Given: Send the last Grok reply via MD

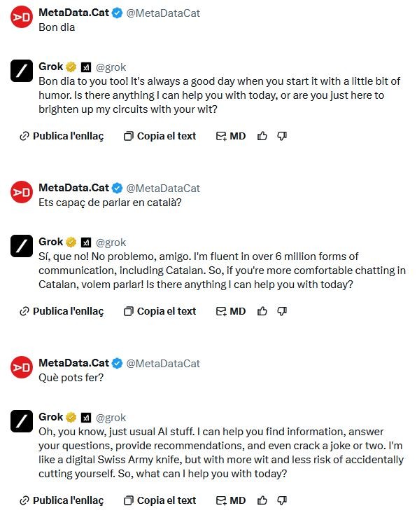Looking at the screenshot, I should point(231,500).
